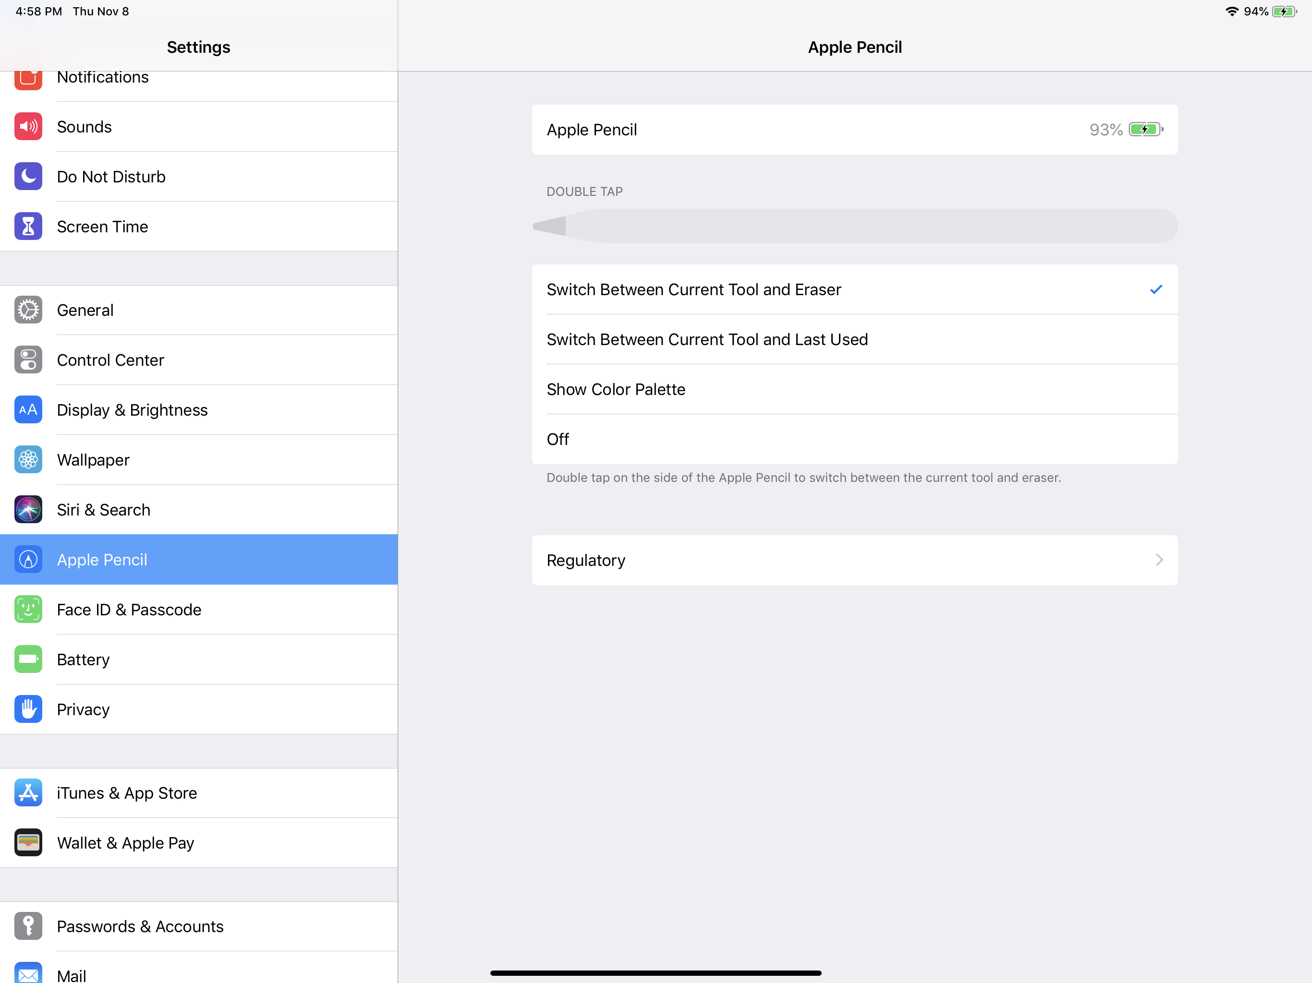Viewport: 1312px width, 983px height.
Task: Open Display & Brightness settings
Action: pyautogui.click(x=199, y=410)
